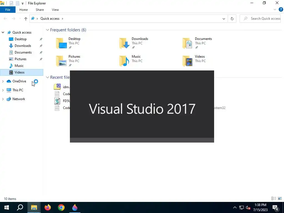Image resolution: width=284 pixels, height=213 pixels.
Task: Select Music in the navigation pane
Action: coord(19,66)
